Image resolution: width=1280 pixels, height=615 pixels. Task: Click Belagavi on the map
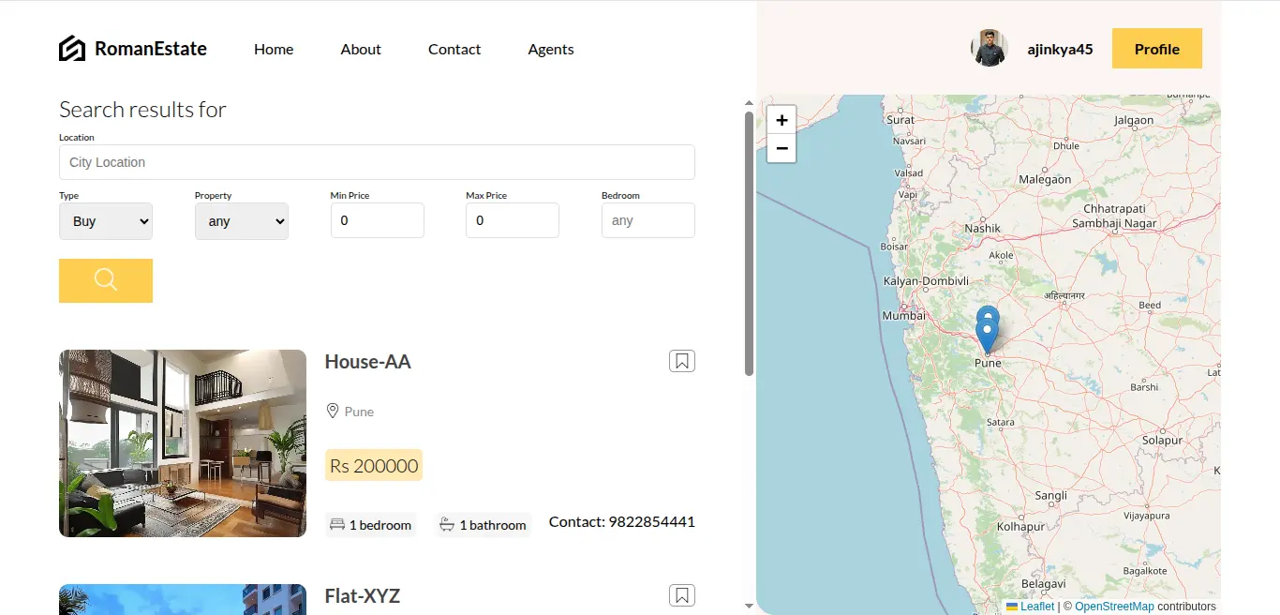click(x=1044, y=583)
